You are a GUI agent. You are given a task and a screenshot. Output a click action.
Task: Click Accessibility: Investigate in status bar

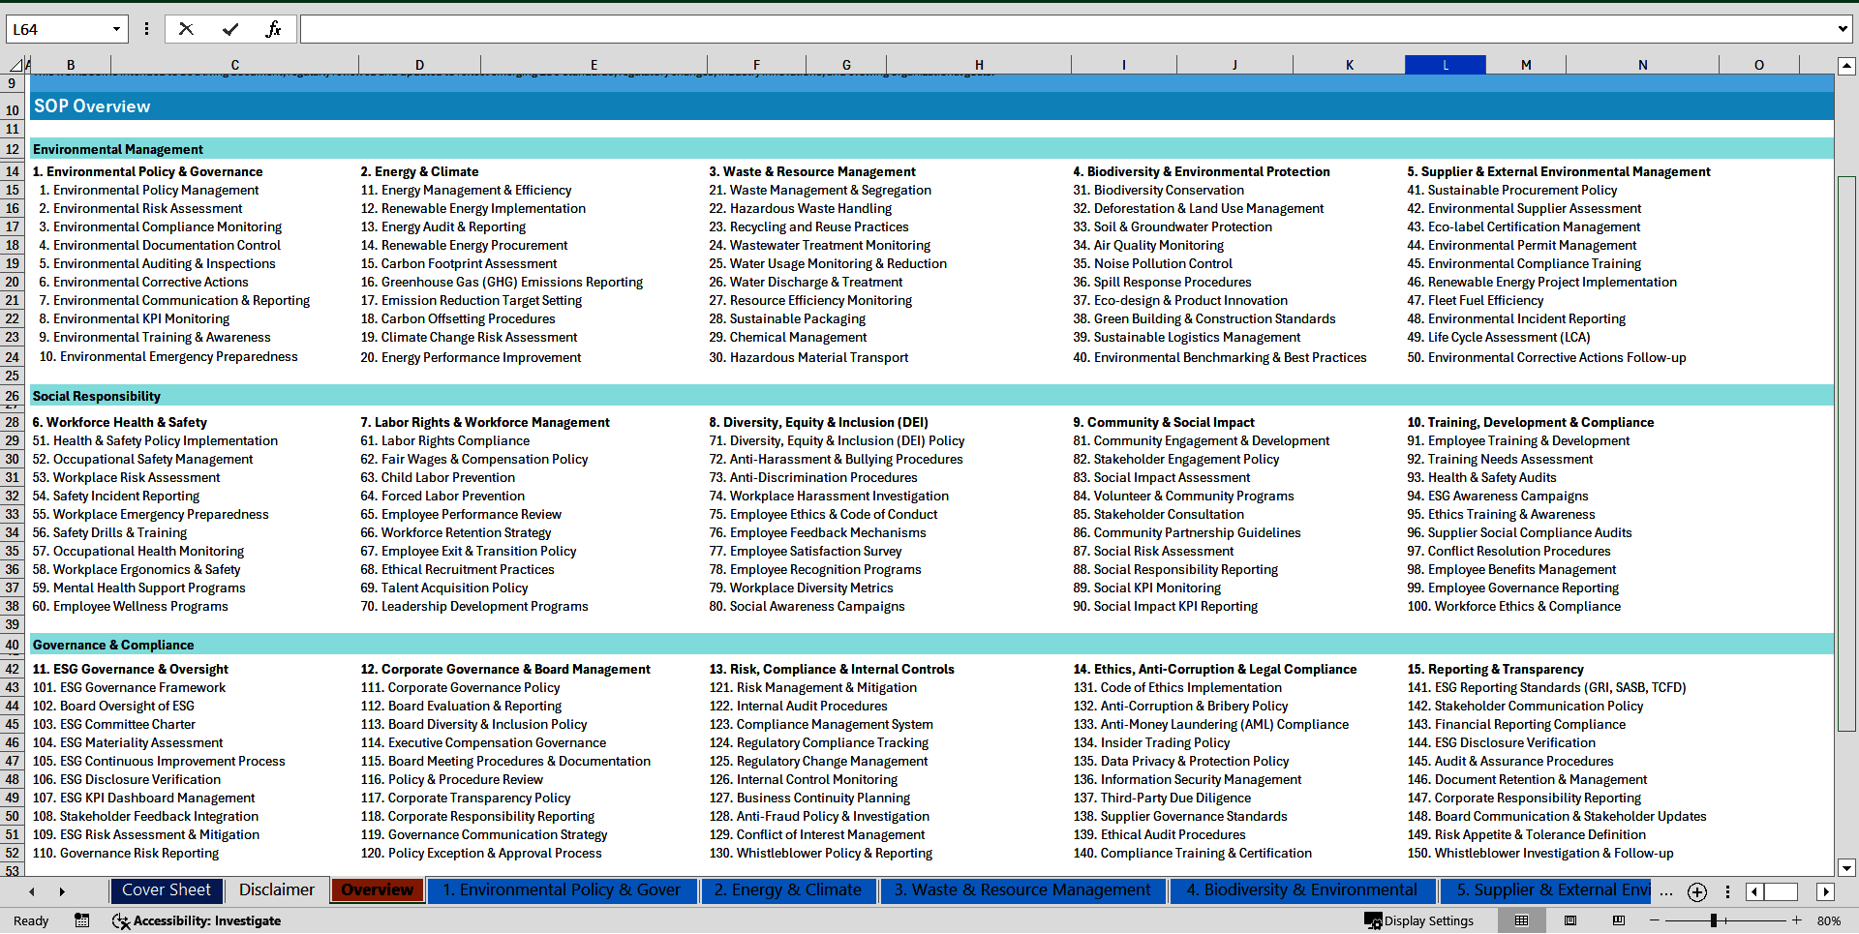point(197,920)
